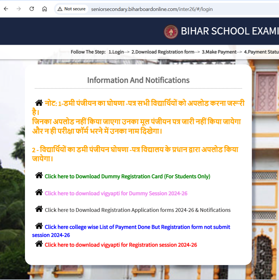Click the Information And Notifications heading

(x=138, y=80)
